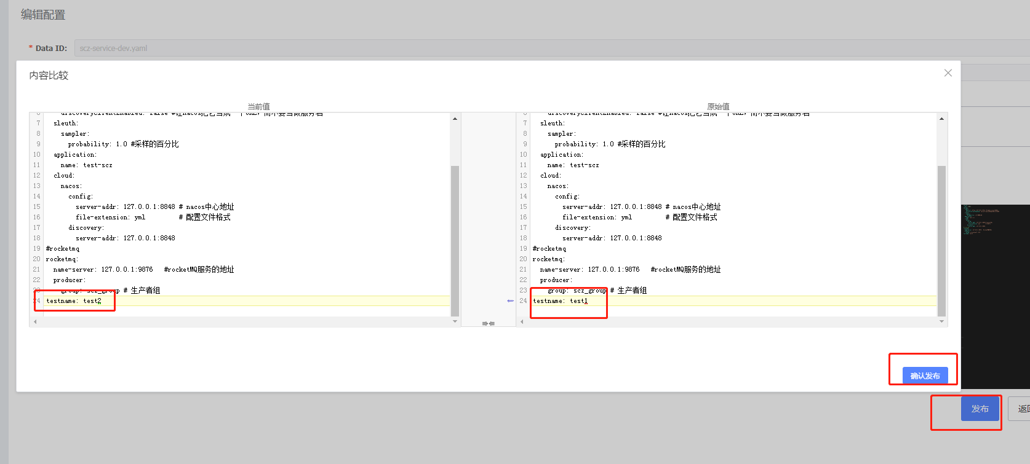This screenshot has height=464, width=1030.
Task: Click 'nacos:' line in the 原始值 pane
Action: click(558, 186)
